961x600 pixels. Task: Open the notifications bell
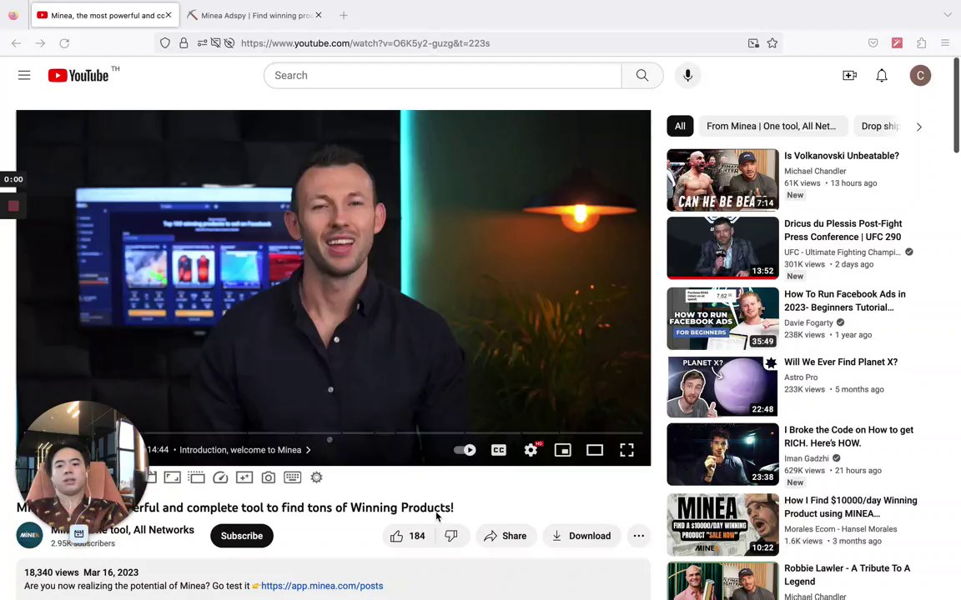click(881, 75)
